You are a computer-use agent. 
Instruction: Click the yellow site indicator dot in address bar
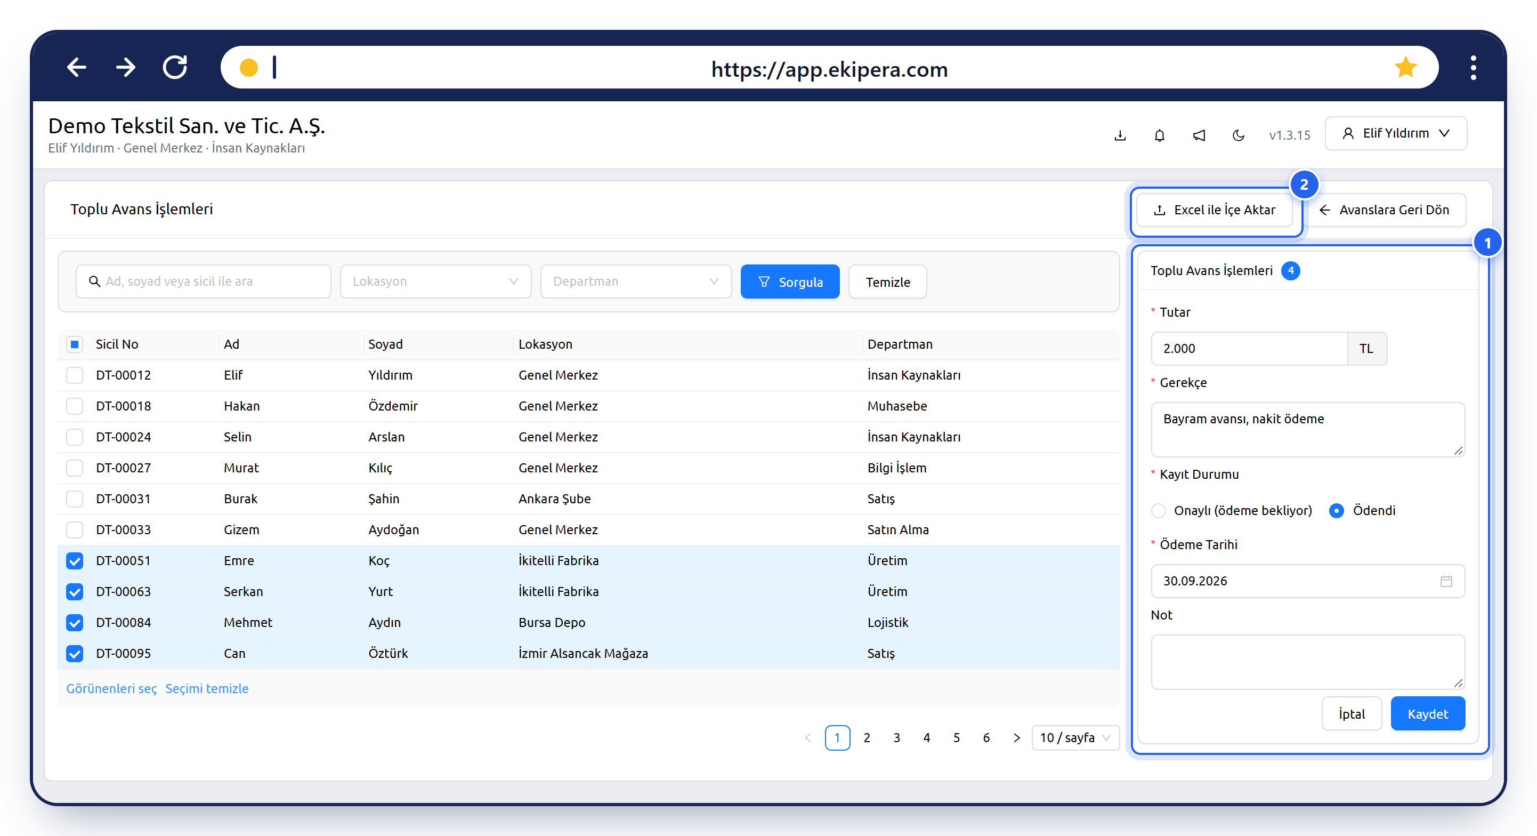248,67
